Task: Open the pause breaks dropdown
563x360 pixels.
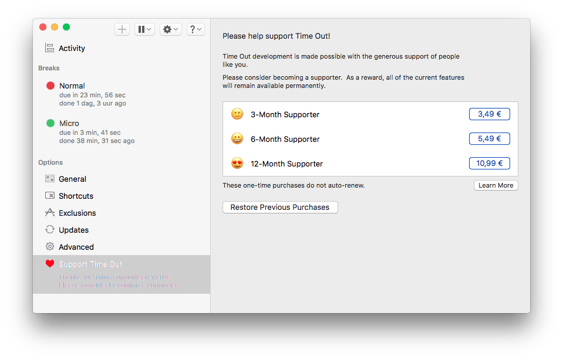Action: 144,29
